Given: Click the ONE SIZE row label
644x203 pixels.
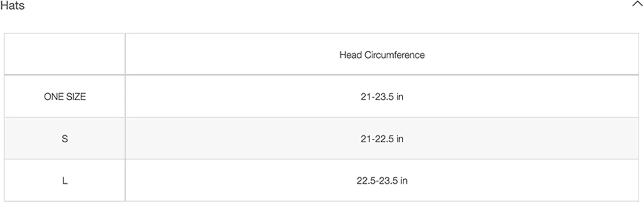Looking at the screenshot, I should point(65,97).
